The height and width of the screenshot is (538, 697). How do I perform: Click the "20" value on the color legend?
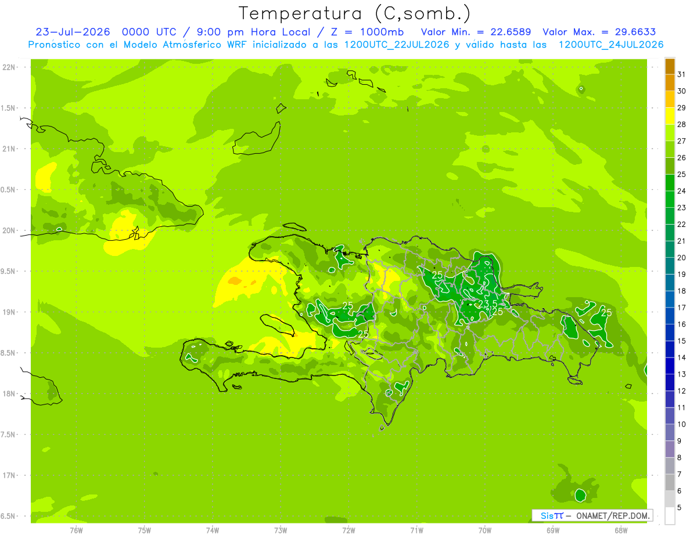pyautogui.click(x=682, y=257)
